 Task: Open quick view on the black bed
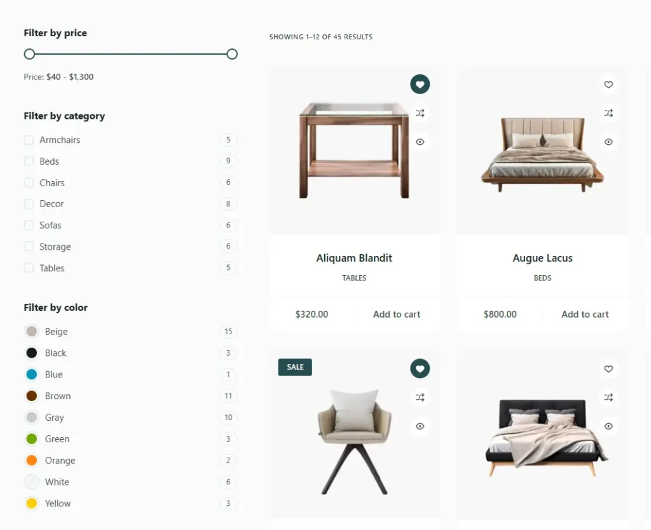pos(608,426)
